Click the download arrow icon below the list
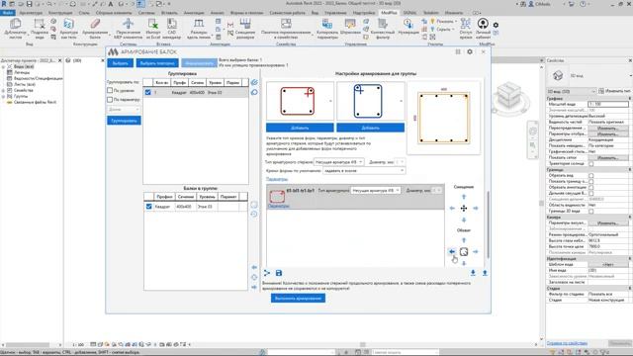The height and width of the screenshot is (356, 633). pos(473,273)
